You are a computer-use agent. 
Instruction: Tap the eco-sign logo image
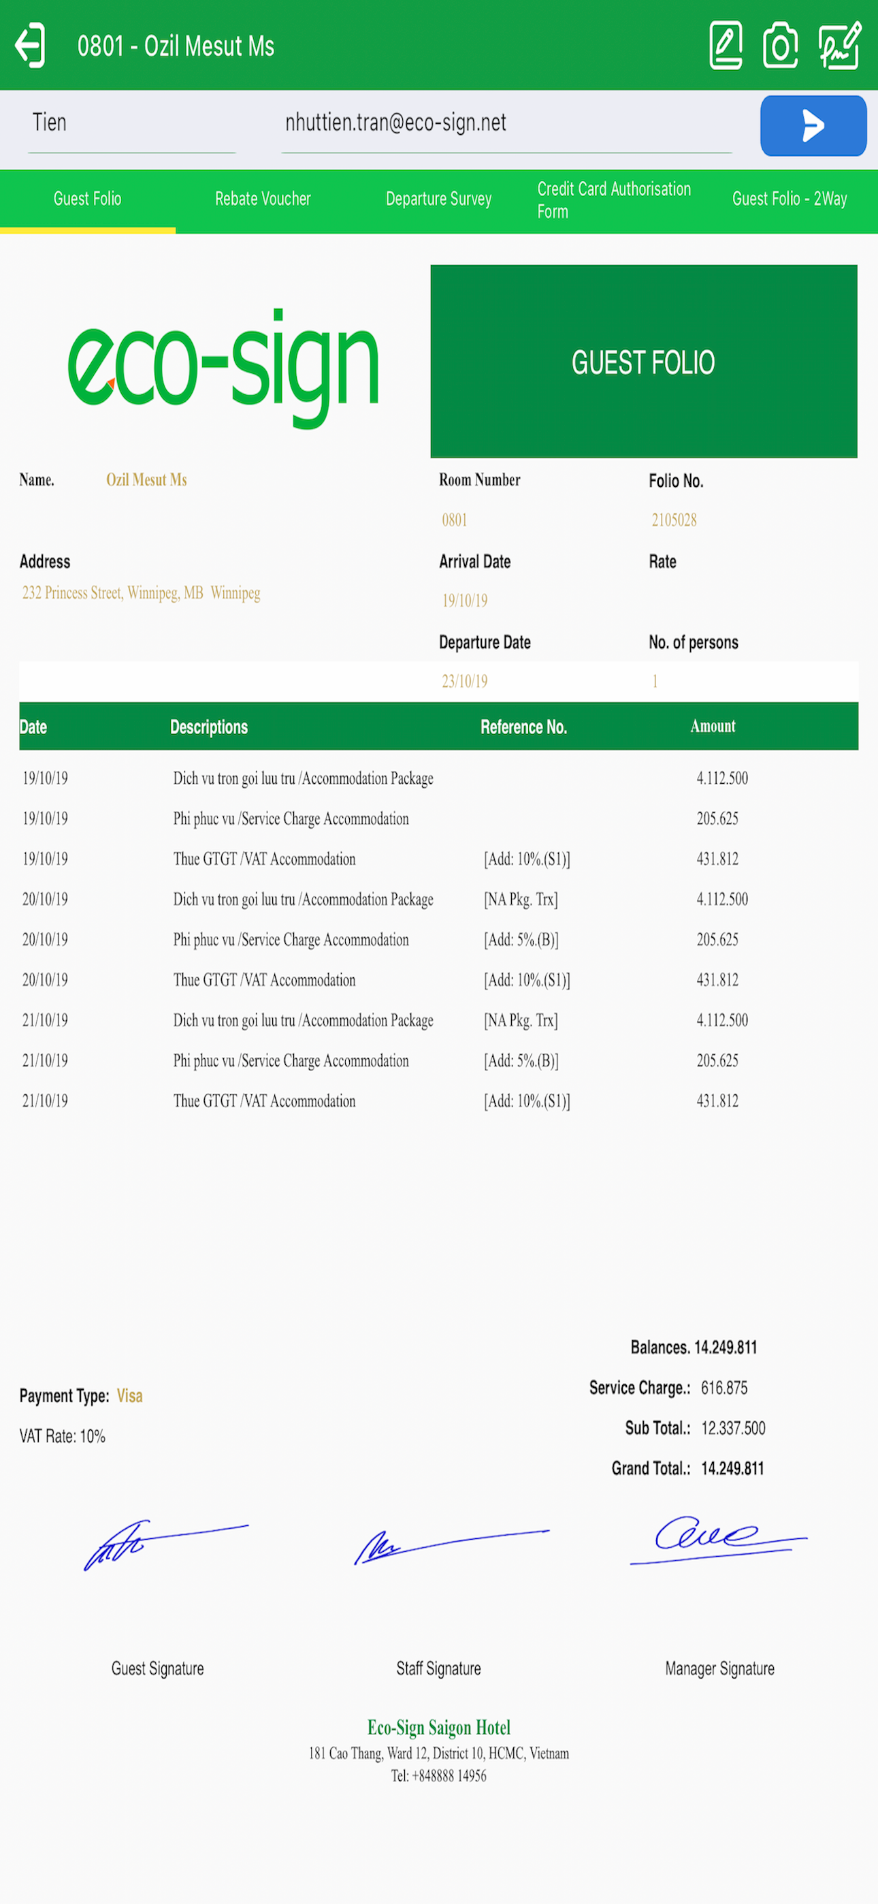click(223, 368)
